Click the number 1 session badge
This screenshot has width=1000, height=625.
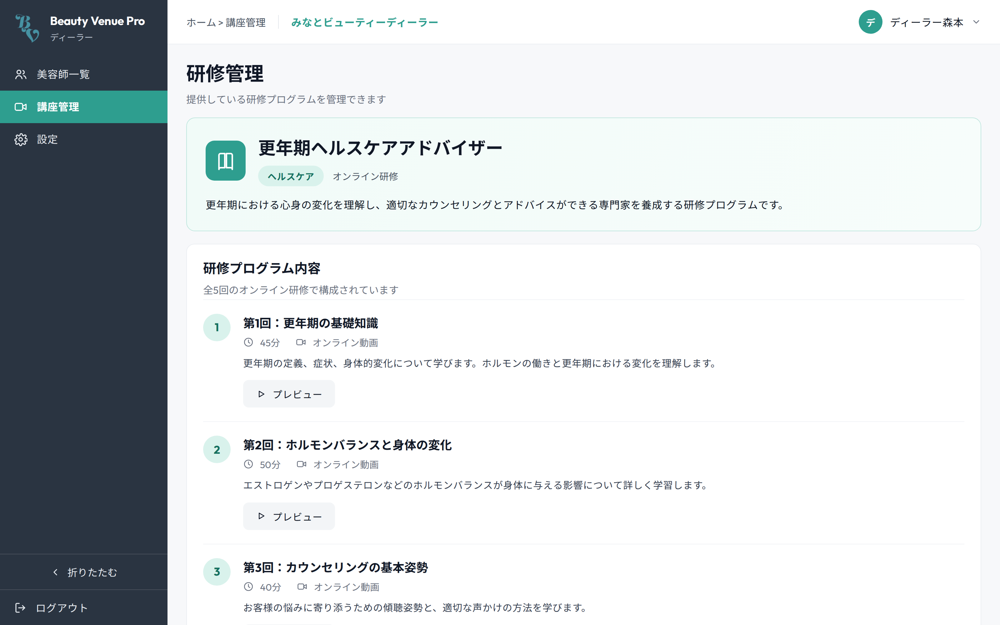[x=217, y=327]
